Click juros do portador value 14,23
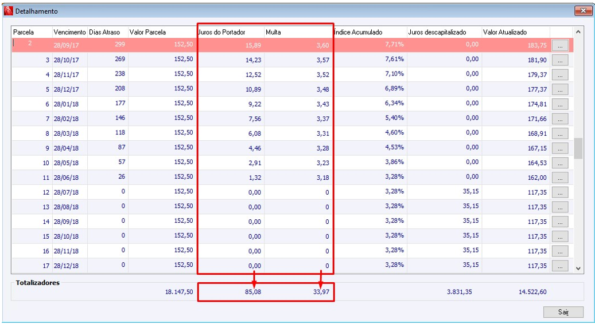 click(x=253, y=60)
